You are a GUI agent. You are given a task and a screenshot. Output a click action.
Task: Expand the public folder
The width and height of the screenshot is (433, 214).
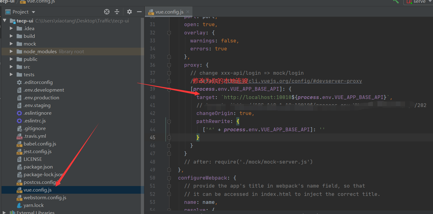[11, 59]
